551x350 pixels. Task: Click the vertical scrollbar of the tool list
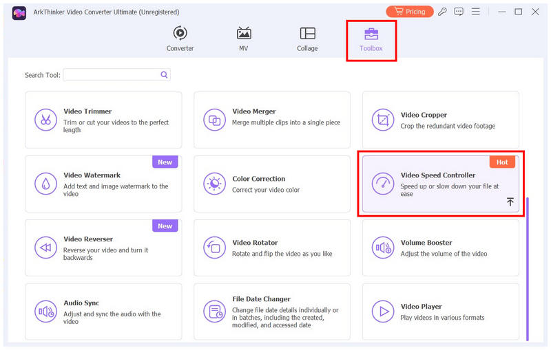click(528, 269)
